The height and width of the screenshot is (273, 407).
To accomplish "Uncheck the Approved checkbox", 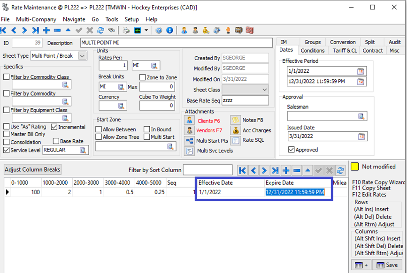I will click(x=292, y=150).
